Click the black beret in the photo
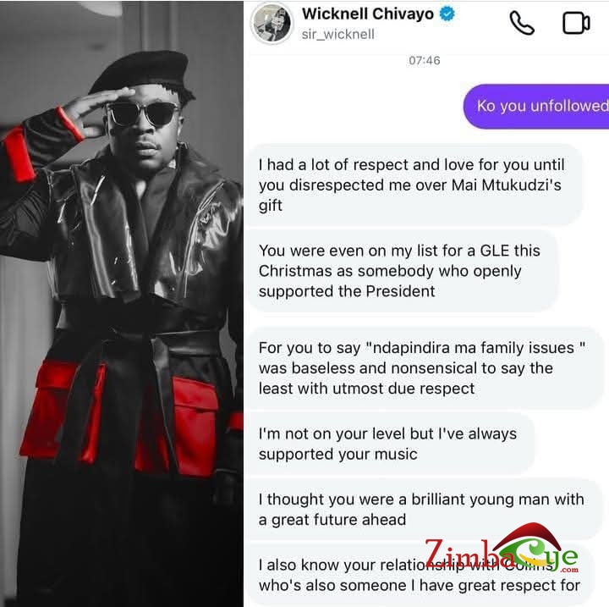609x607 pixels. 143,74
